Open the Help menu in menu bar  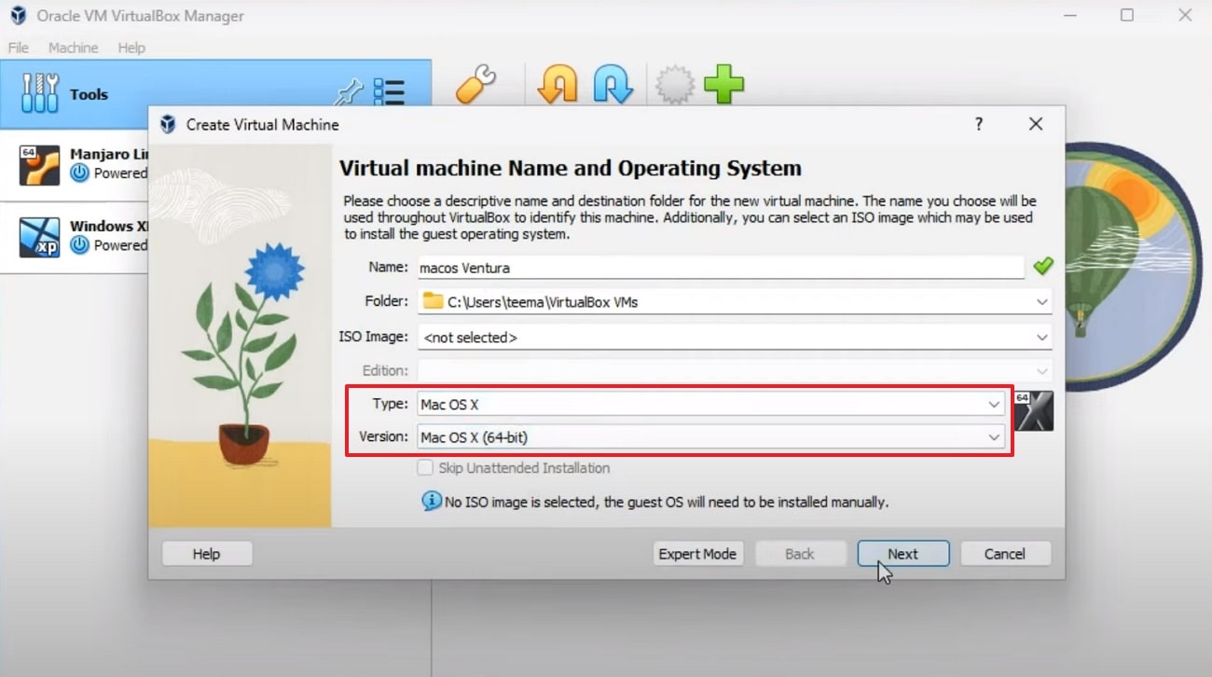(131, 48)
